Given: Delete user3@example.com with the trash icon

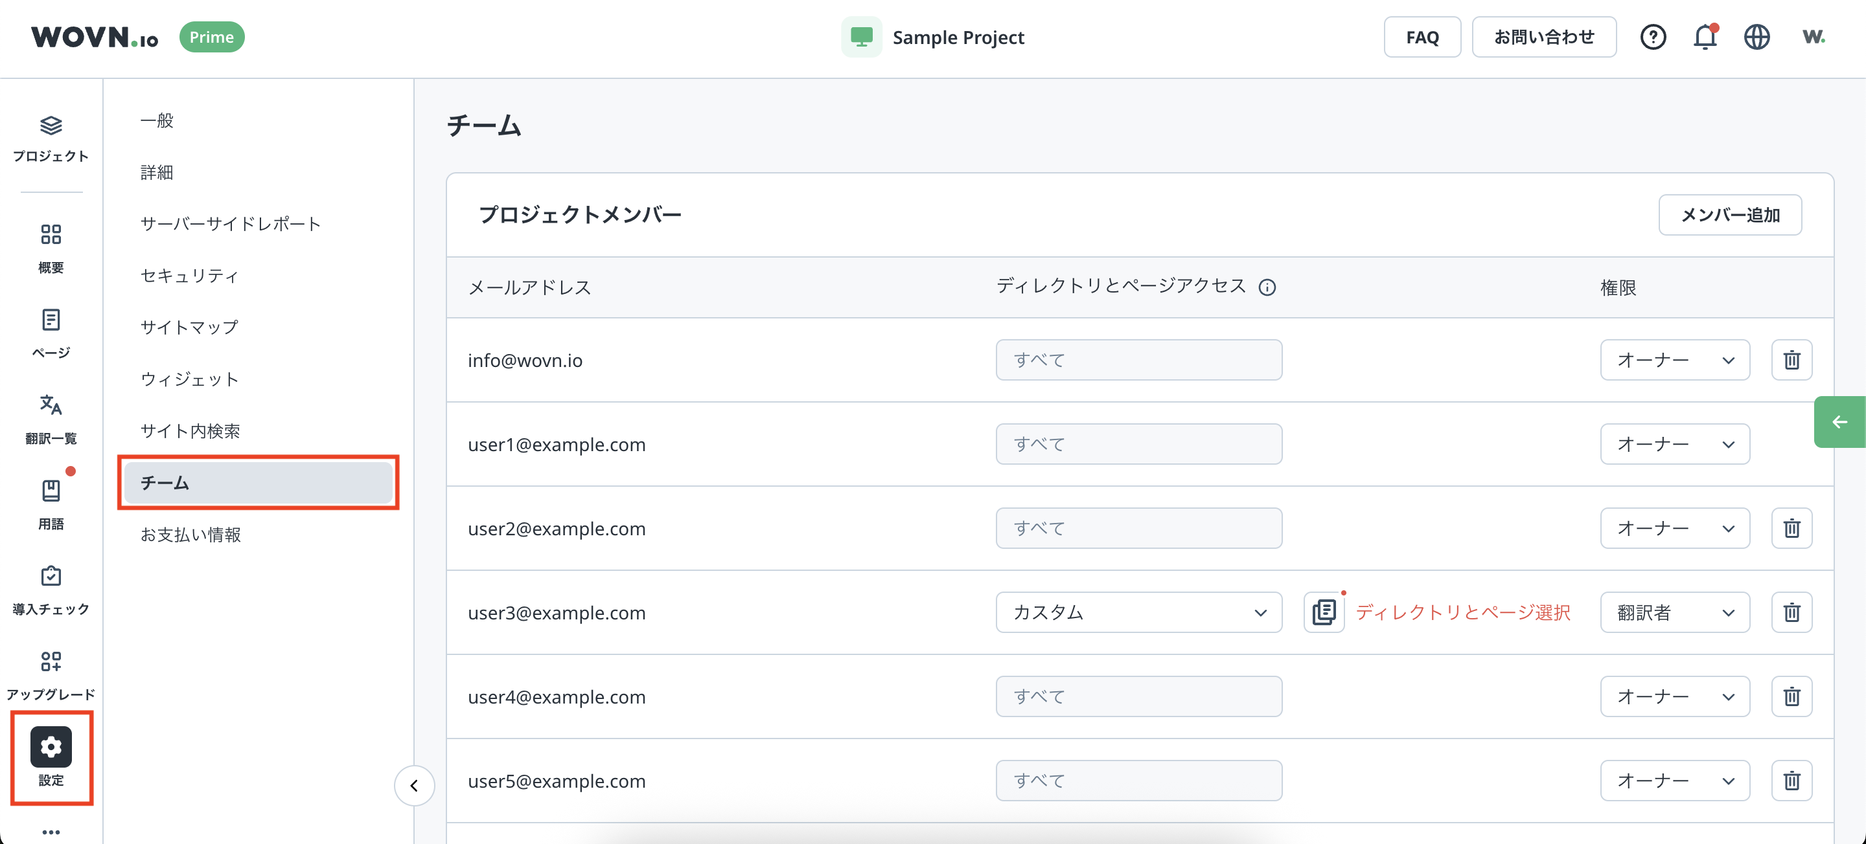Looking at the screenshot, I should click(1791, 612).
